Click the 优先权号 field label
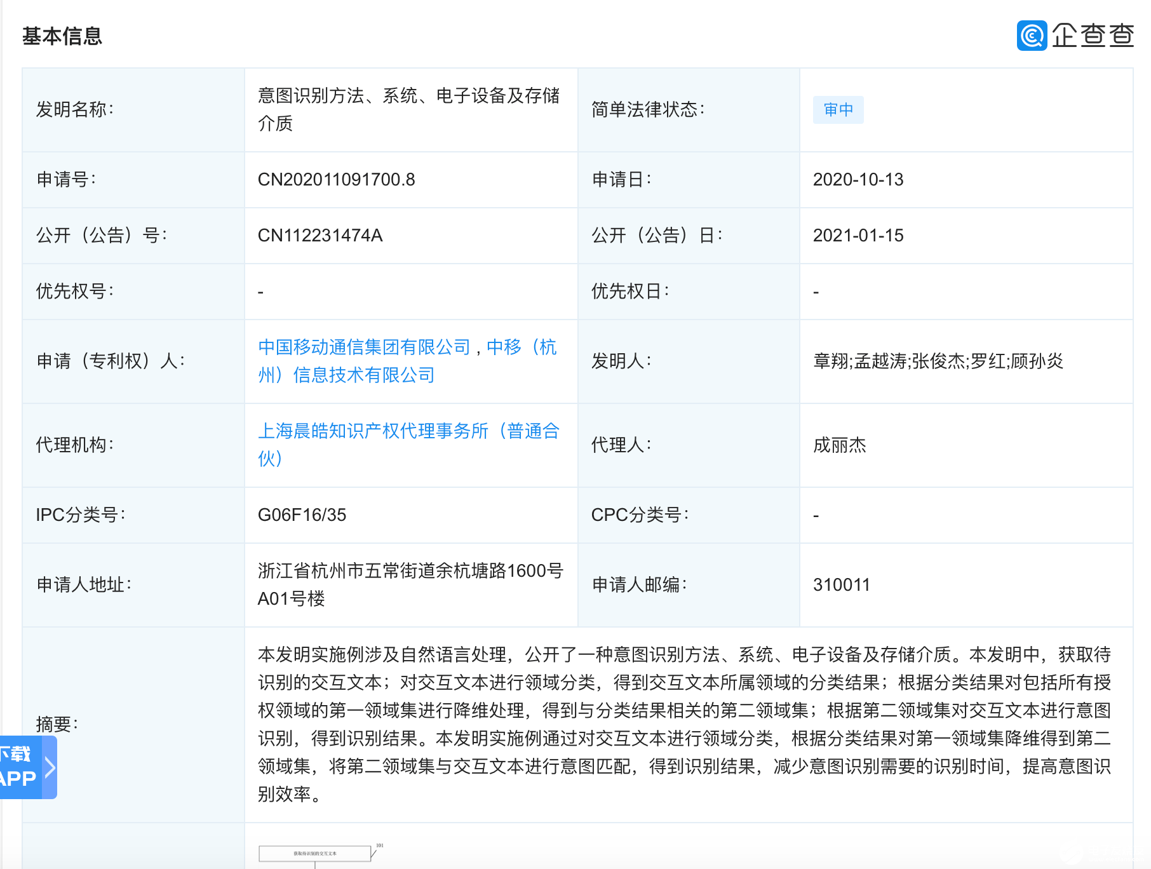Image resolution: width=1151 pixels, height=869 pixels. (75, 292)
